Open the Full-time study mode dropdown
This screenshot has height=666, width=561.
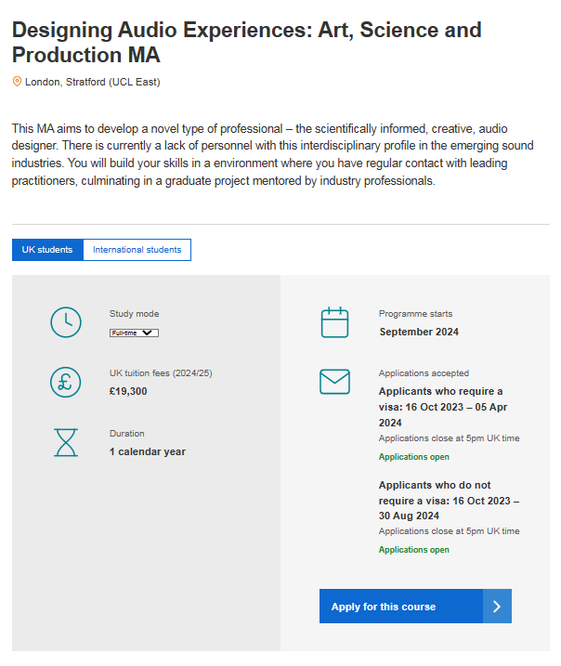134,333
